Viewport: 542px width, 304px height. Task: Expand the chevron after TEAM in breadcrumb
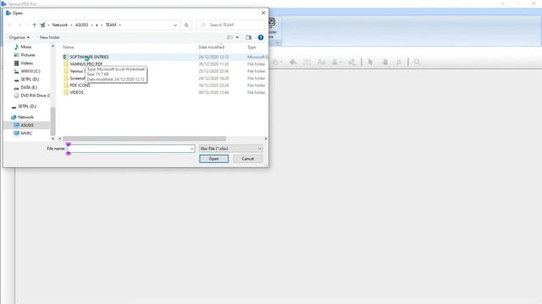pos(120,24)
